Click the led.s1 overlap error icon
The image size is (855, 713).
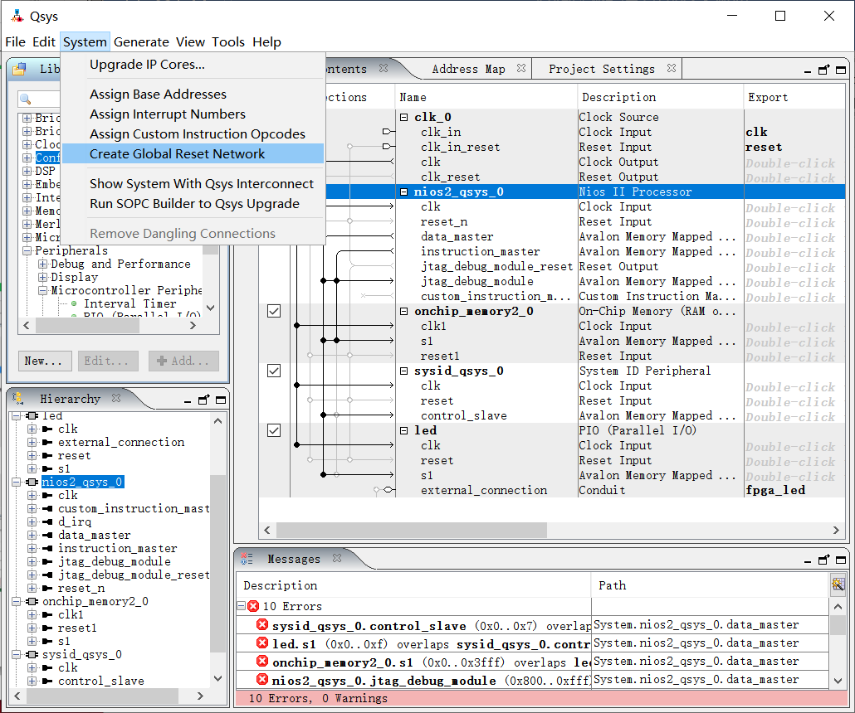pyautogui.click(x=262, y=643)
